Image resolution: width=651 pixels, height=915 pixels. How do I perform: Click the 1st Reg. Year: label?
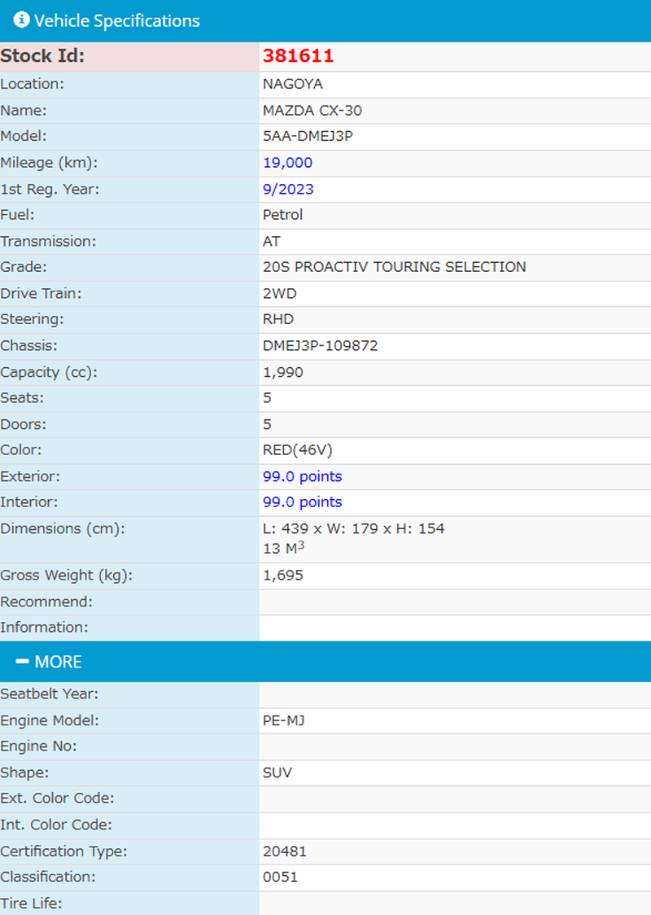[50, 189]
